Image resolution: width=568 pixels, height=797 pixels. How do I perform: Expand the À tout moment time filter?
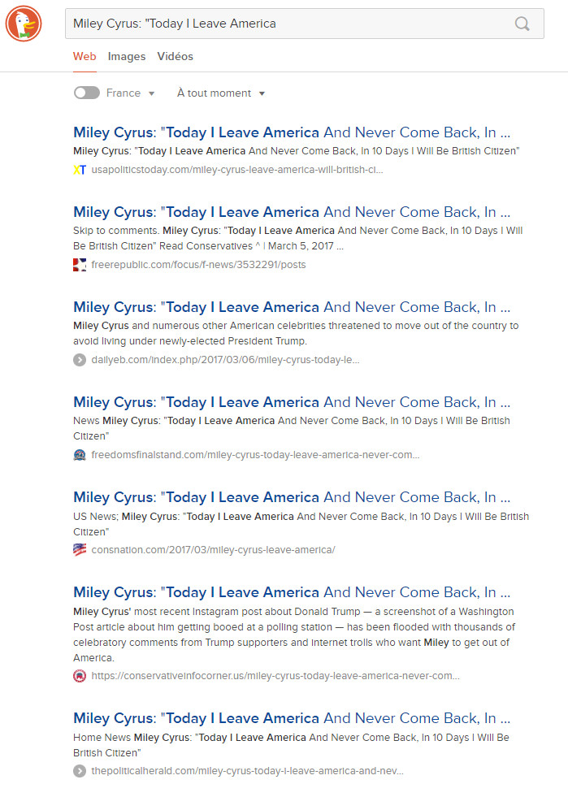pos(221,93)
